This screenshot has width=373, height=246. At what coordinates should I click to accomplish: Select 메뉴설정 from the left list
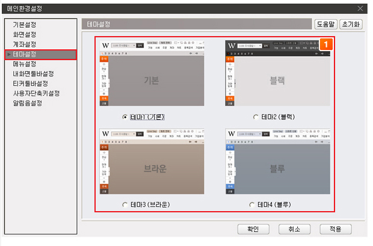coord(25,64)
